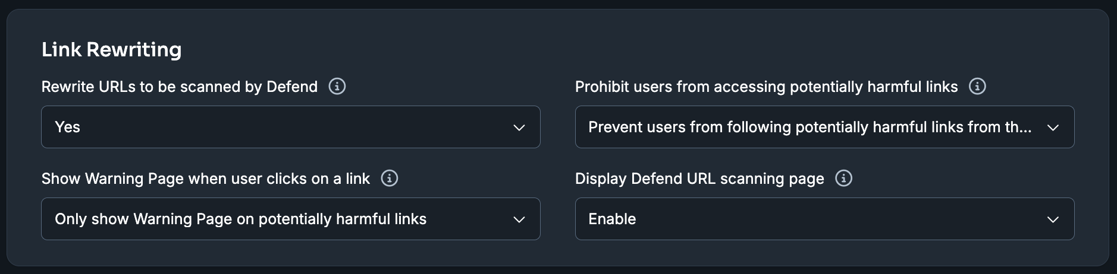
Task: Open the Prevent users from following links dropdown
Action: pos(825,127)
